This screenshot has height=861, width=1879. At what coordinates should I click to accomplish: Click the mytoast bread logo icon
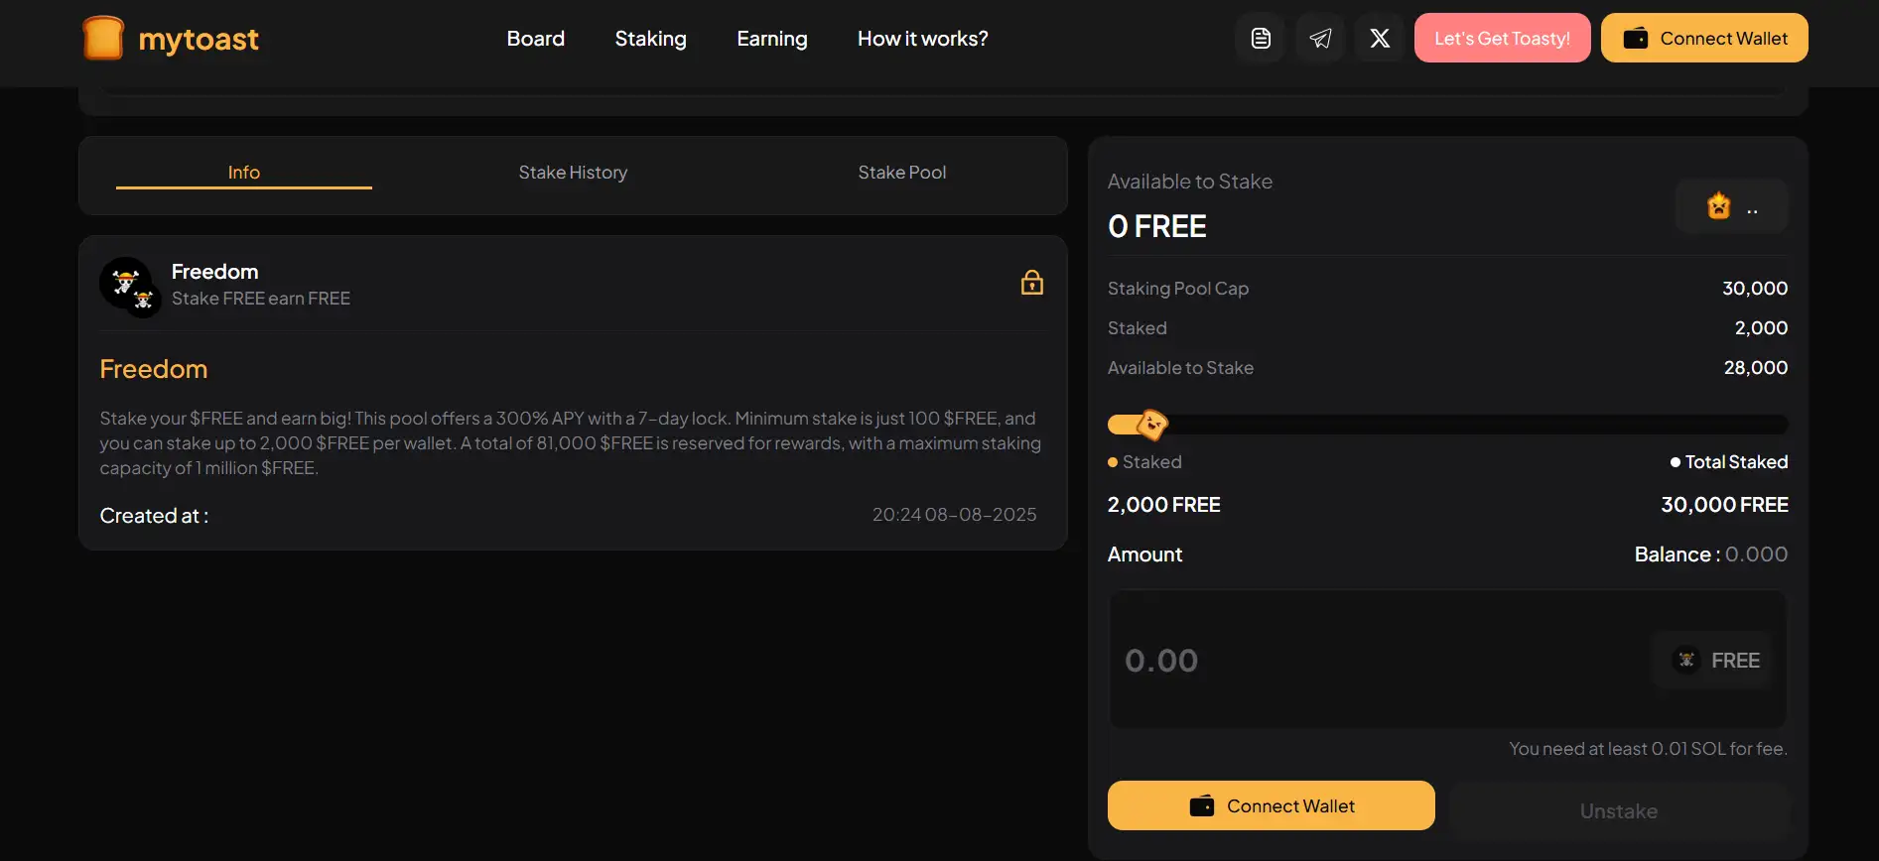(103, 39)
